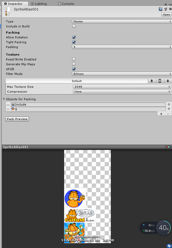This screenshot has height=248, width=172.
Task: Click the SpriteAtlas001 asset thumbnail icon
Action: [7, 12]
